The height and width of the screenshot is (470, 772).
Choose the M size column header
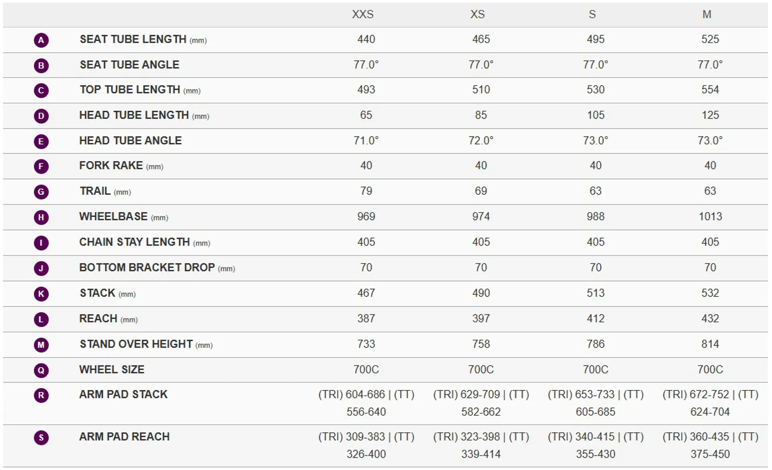(x=707, y=14)
